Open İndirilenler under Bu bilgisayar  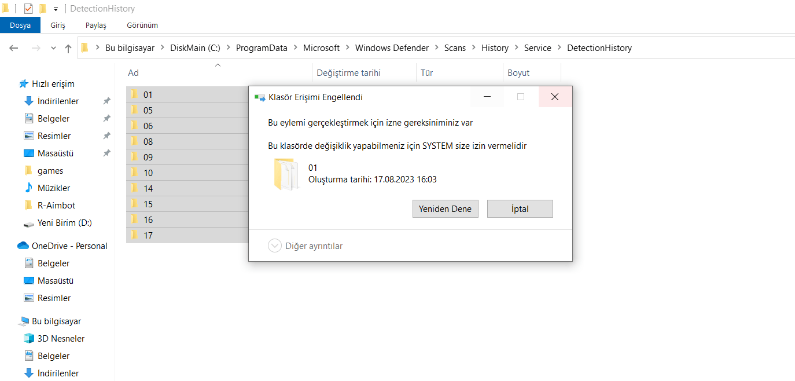click(58, 373)
